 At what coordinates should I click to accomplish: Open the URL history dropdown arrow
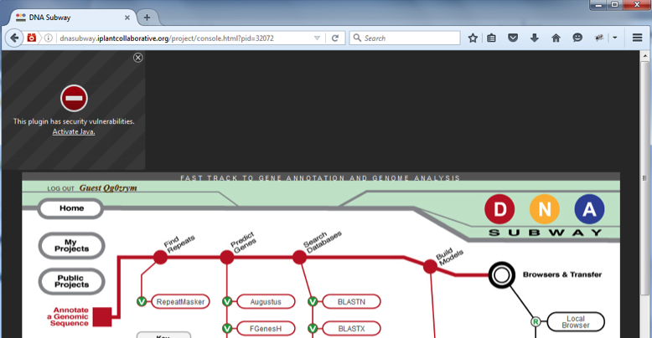(x=317, y=38)
